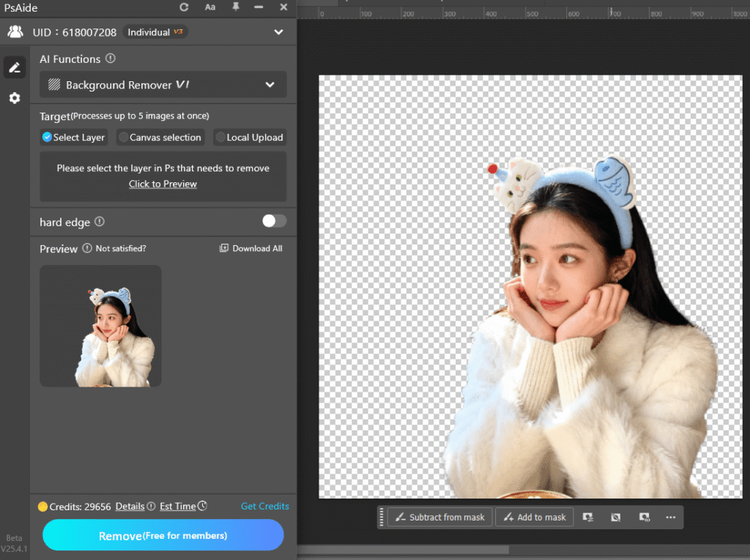Choose the Local Upload option

(249, 137)
